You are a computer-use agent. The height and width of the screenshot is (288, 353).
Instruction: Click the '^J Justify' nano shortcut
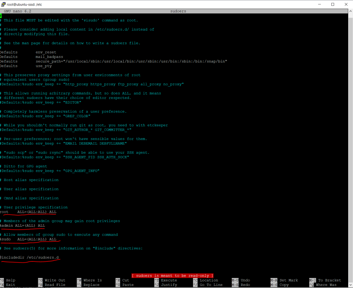166,285
